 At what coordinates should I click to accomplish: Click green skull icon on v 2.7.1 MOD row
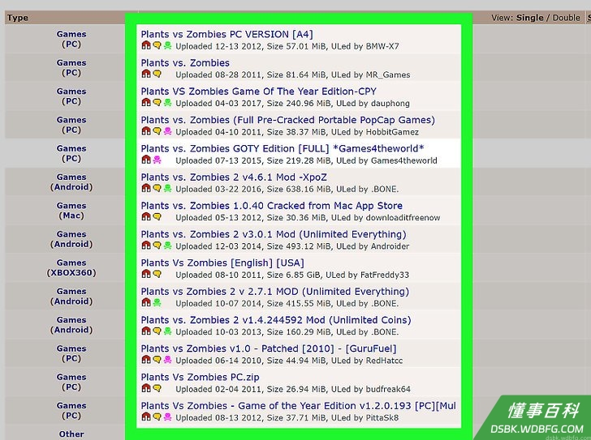tap(157, 303)
